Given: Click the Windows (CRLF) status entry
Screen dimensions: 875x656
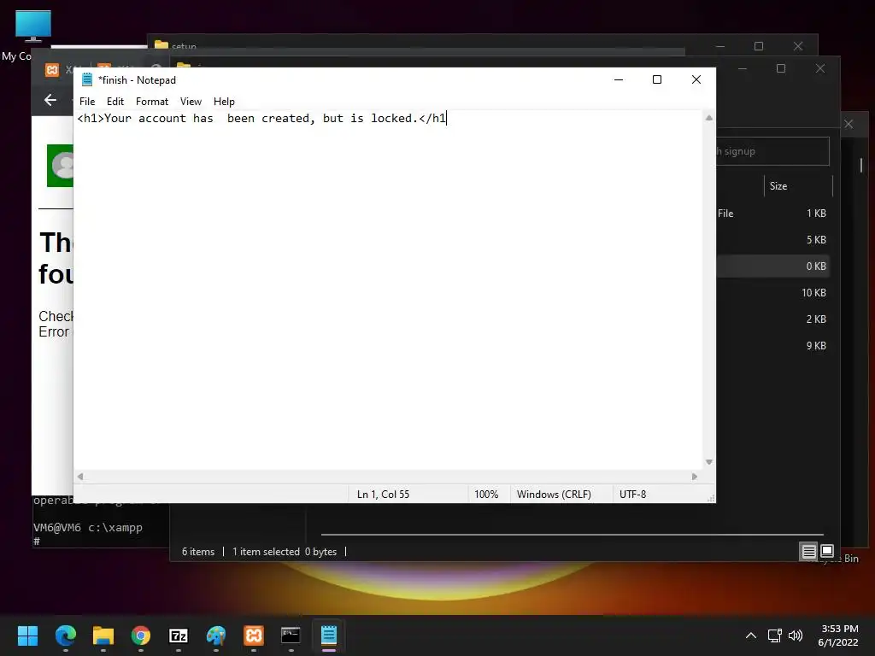Looking at the screenshot, I should point(554,495).
